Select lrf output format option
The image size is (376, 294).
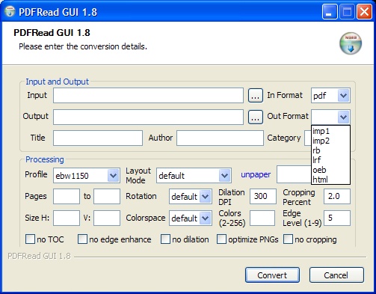point(330,160)
